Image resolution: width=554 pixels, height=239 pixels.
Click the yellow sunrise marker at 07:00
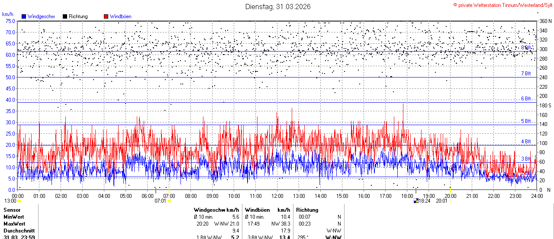169,190
